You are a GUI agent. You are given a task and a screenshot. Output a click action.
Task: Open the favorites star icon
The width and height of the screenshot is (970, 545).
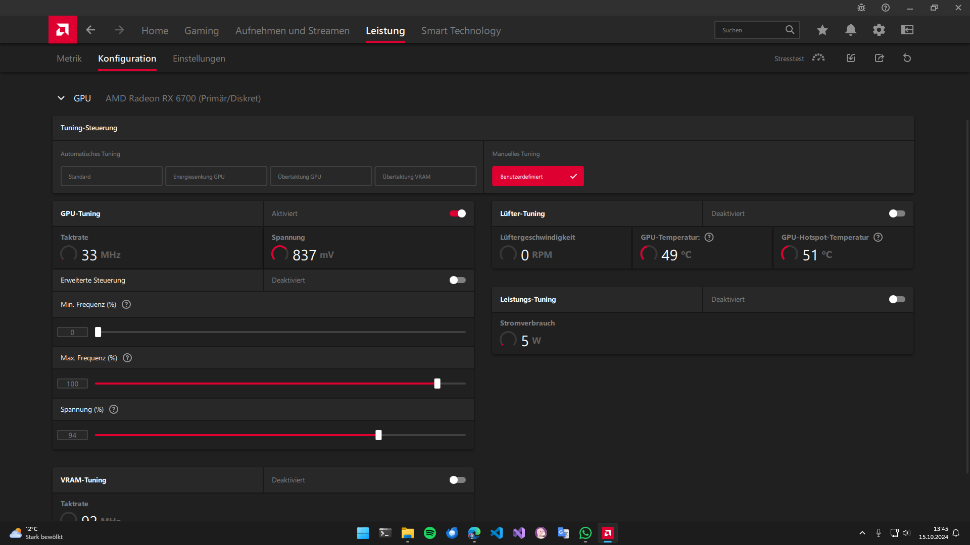pyautogui.click(x=822, y=30)
